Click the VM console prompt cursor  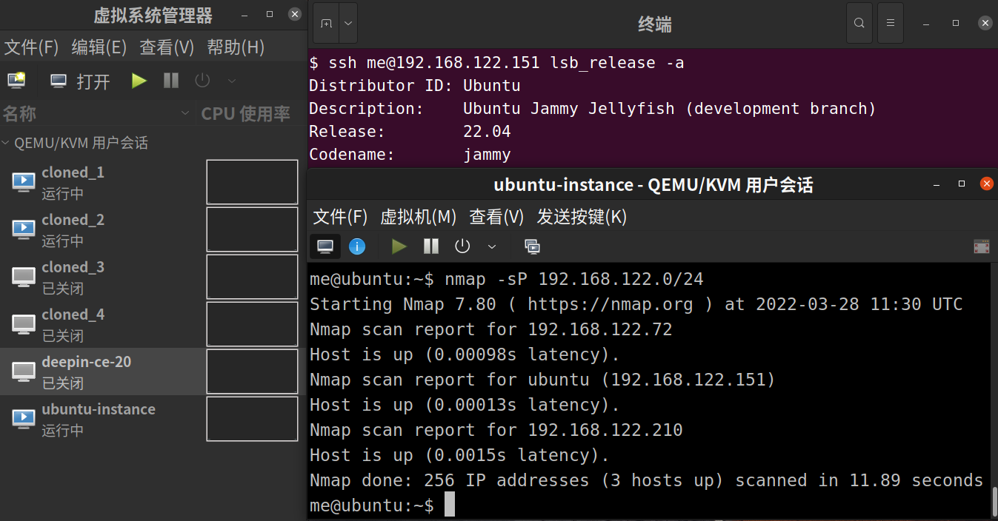[450, 505]
